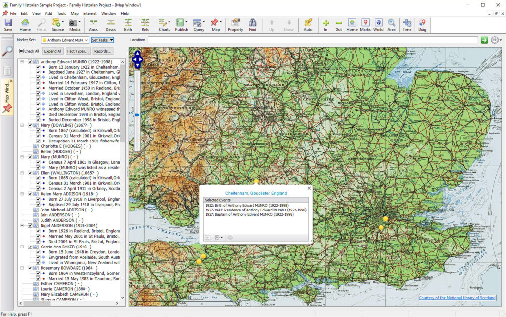Open the Internet menu
506x317 pixels.
90,13
